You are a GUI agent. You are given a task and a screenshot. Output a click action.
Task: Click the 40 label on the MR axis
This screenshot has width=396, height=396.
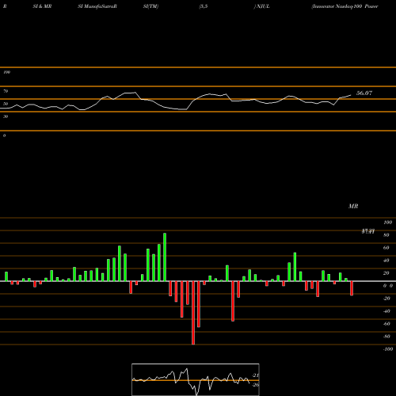386,261
